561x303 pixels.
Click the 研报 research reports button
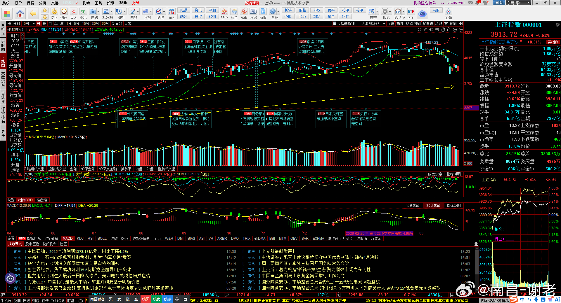click(x=198, y=17)
